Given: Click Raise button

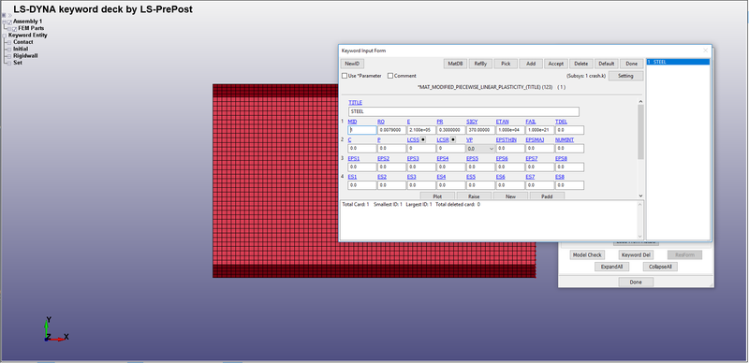Looking at the screenshot, I should pos(474,196).
